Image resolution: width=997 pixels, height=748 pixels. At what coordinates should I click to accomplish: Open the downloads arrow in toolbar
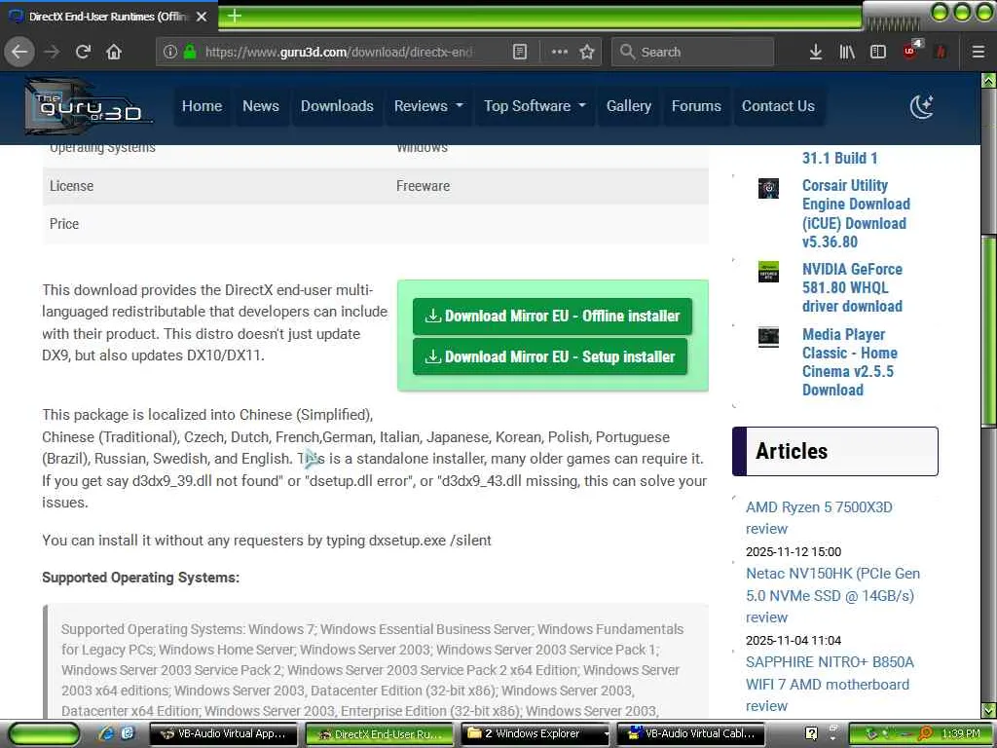pos(815,52)
